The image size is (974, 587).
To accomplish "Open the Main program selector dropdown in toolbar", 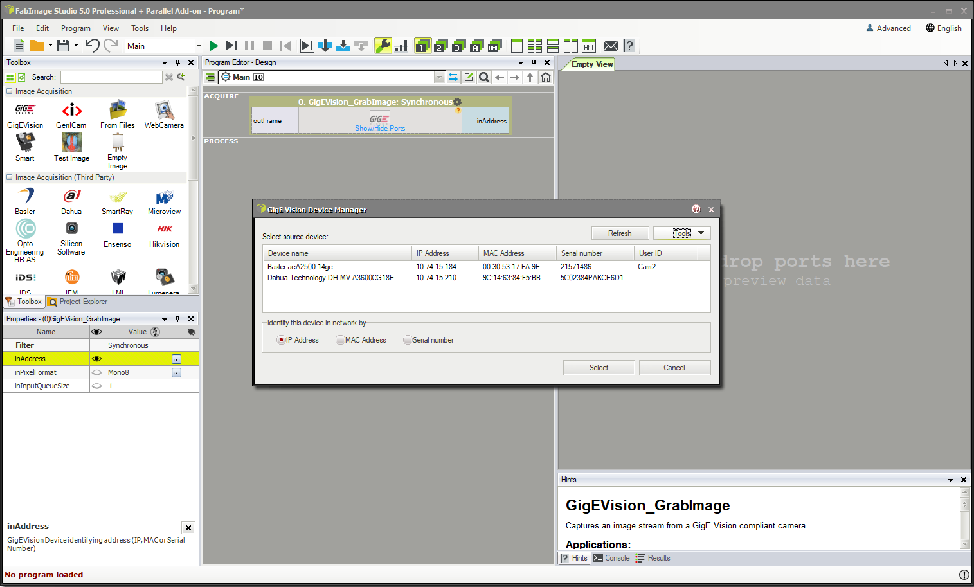I will [x=199, y=46].
